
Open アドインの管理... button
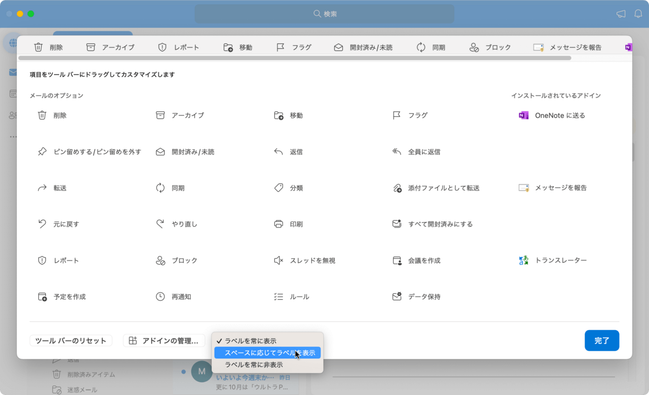tap(164, 340)
